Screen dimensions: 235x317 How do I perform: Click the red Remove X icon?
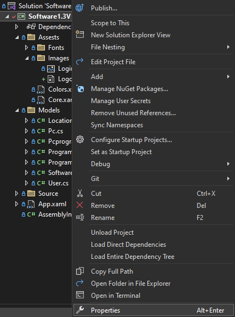point(80,206)
